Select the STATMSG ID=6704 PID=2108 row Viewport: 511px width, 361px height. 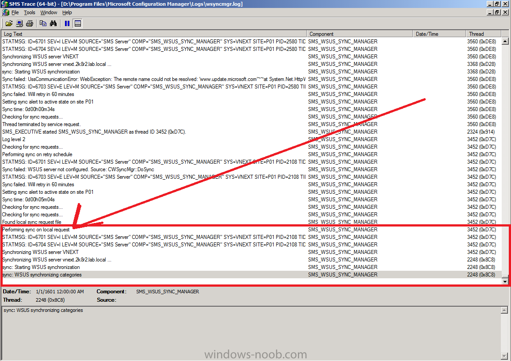251,245
